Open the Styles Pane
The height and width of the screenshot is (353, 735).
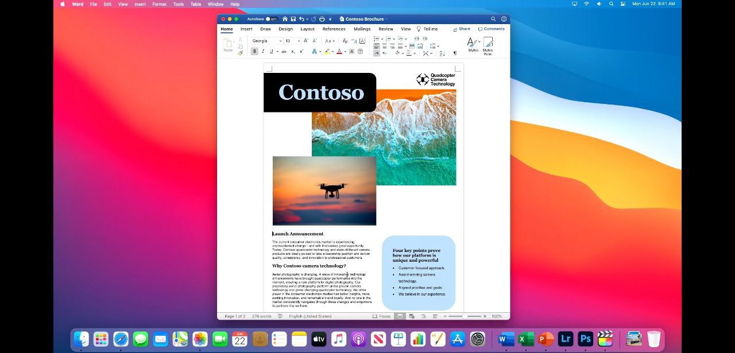click(x=488, y=46)
